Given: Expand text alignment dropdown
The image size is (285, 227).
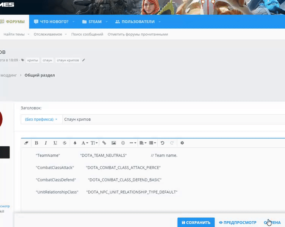Looking at the screenshot, I should point(143,143).
